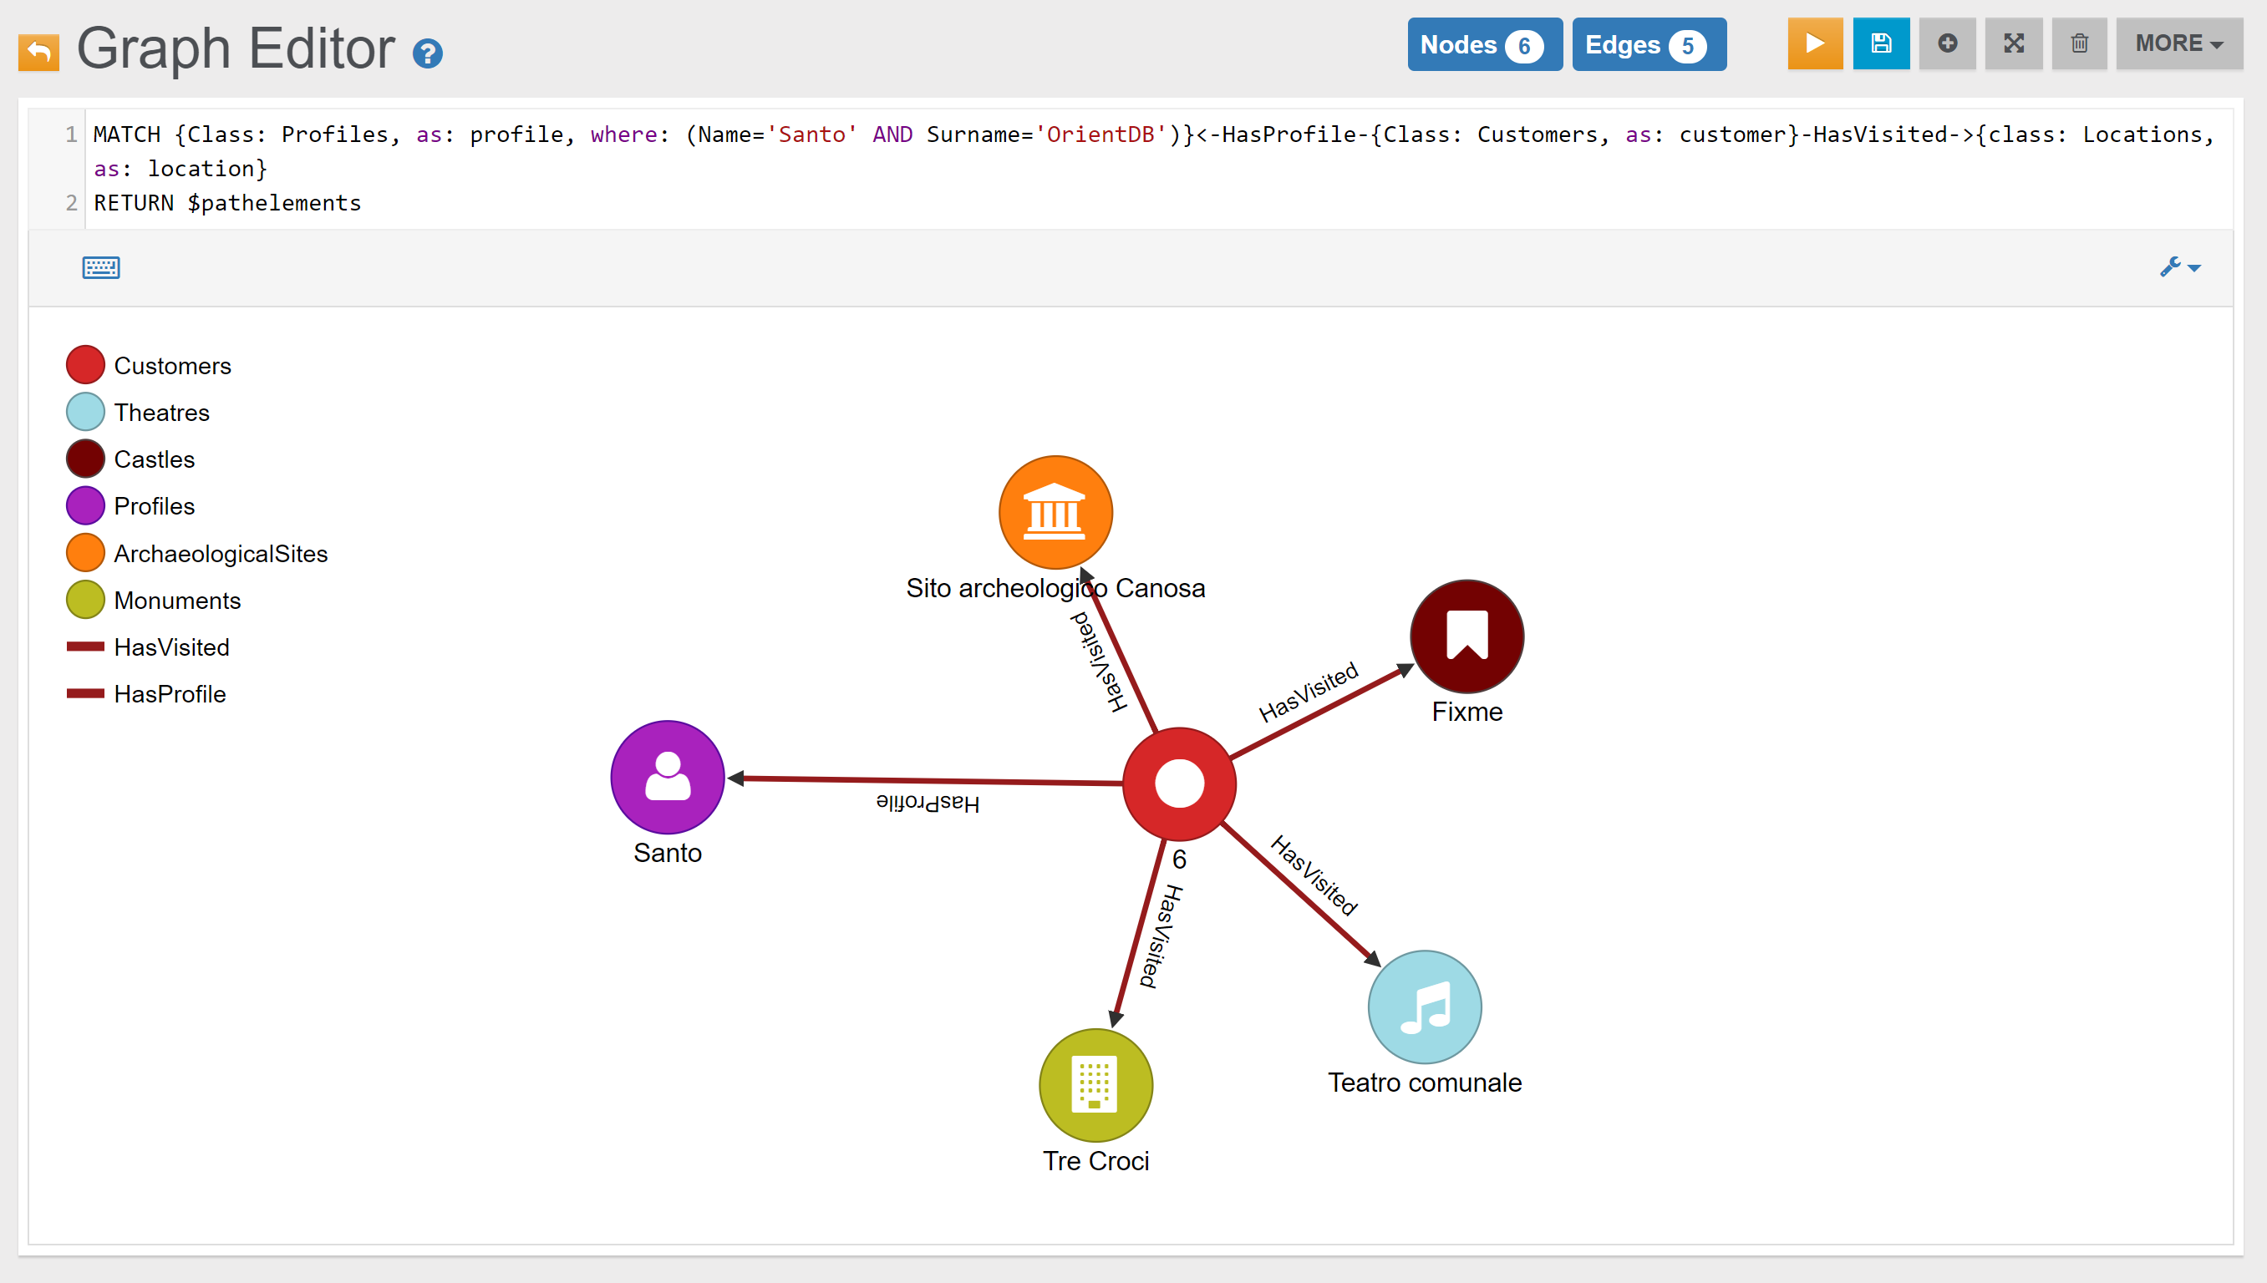Click the orange back arrow icon
2267x1283 pixels.
click(38, 52)
